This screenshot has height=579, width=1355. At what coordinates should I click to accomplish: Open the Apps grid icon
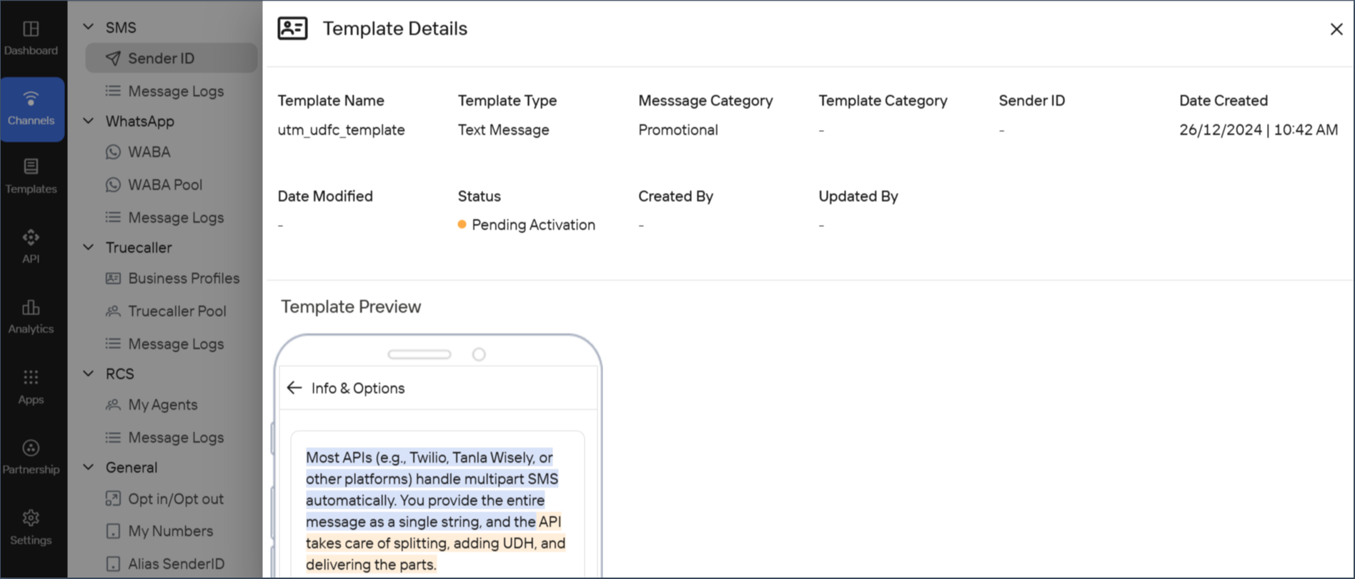pyautogui.click(x=31, y=377)
